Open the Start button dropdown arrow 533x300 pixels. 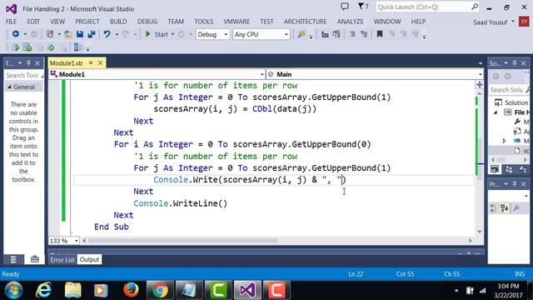pos(172,34)
